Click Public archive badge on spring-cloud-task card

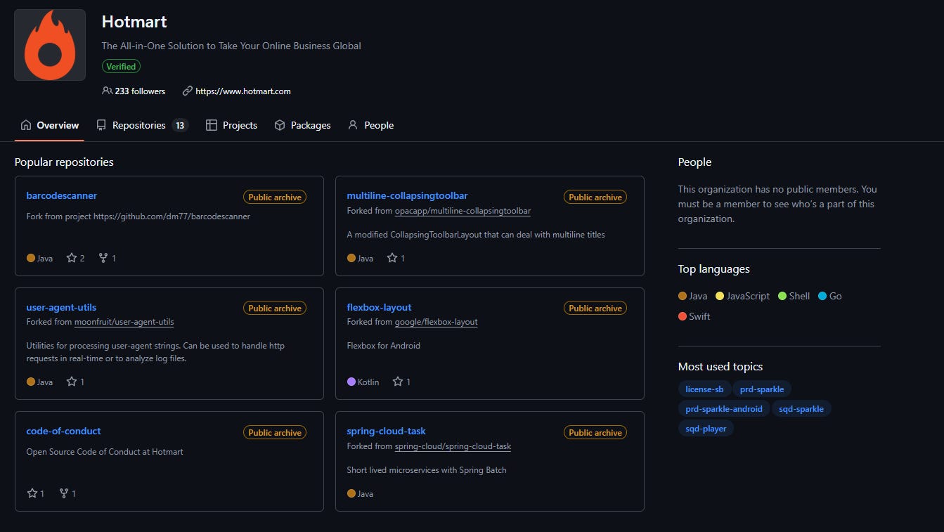click(595, 432)
